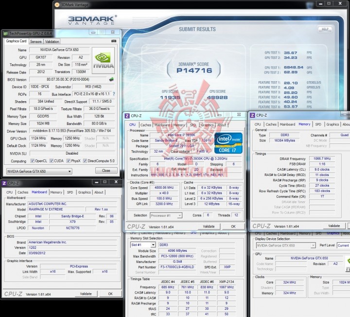
Task: Click Validate in the CPU-Z Memory window
Action: (x=334, y=226)
